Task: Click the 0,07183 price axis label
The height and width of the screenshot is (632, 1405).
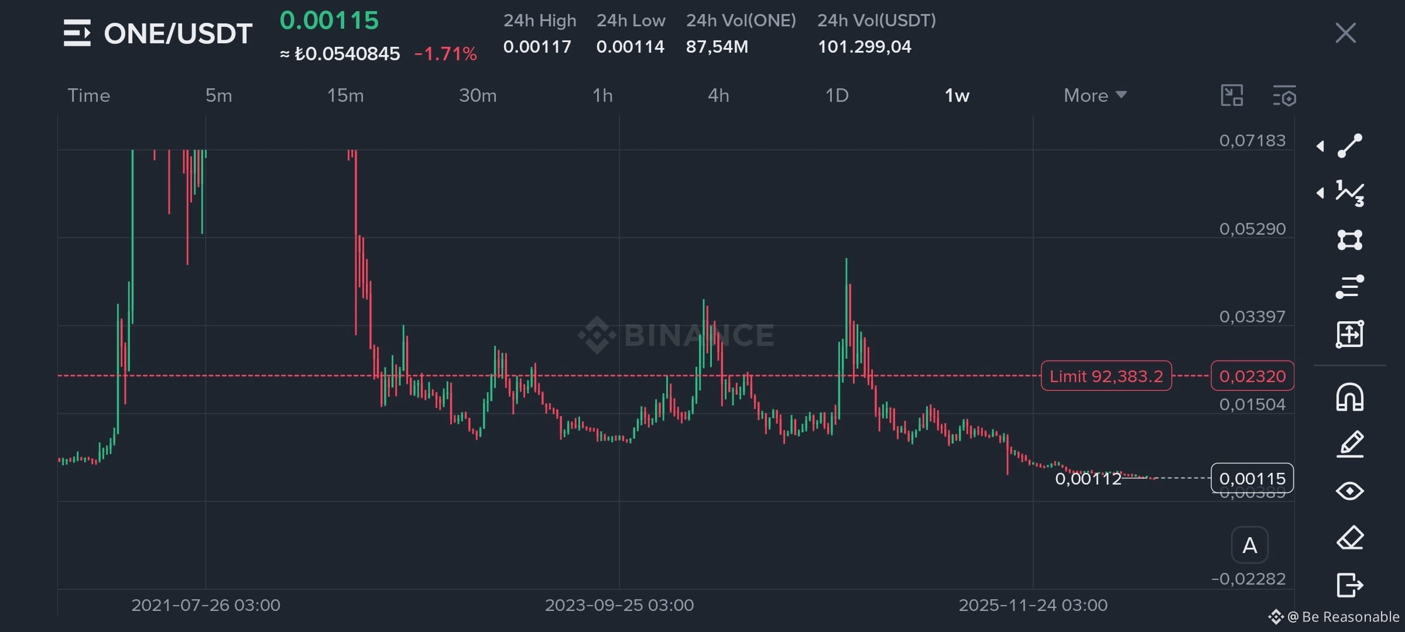Action: pyautogui.click(x=1252, y=140)
